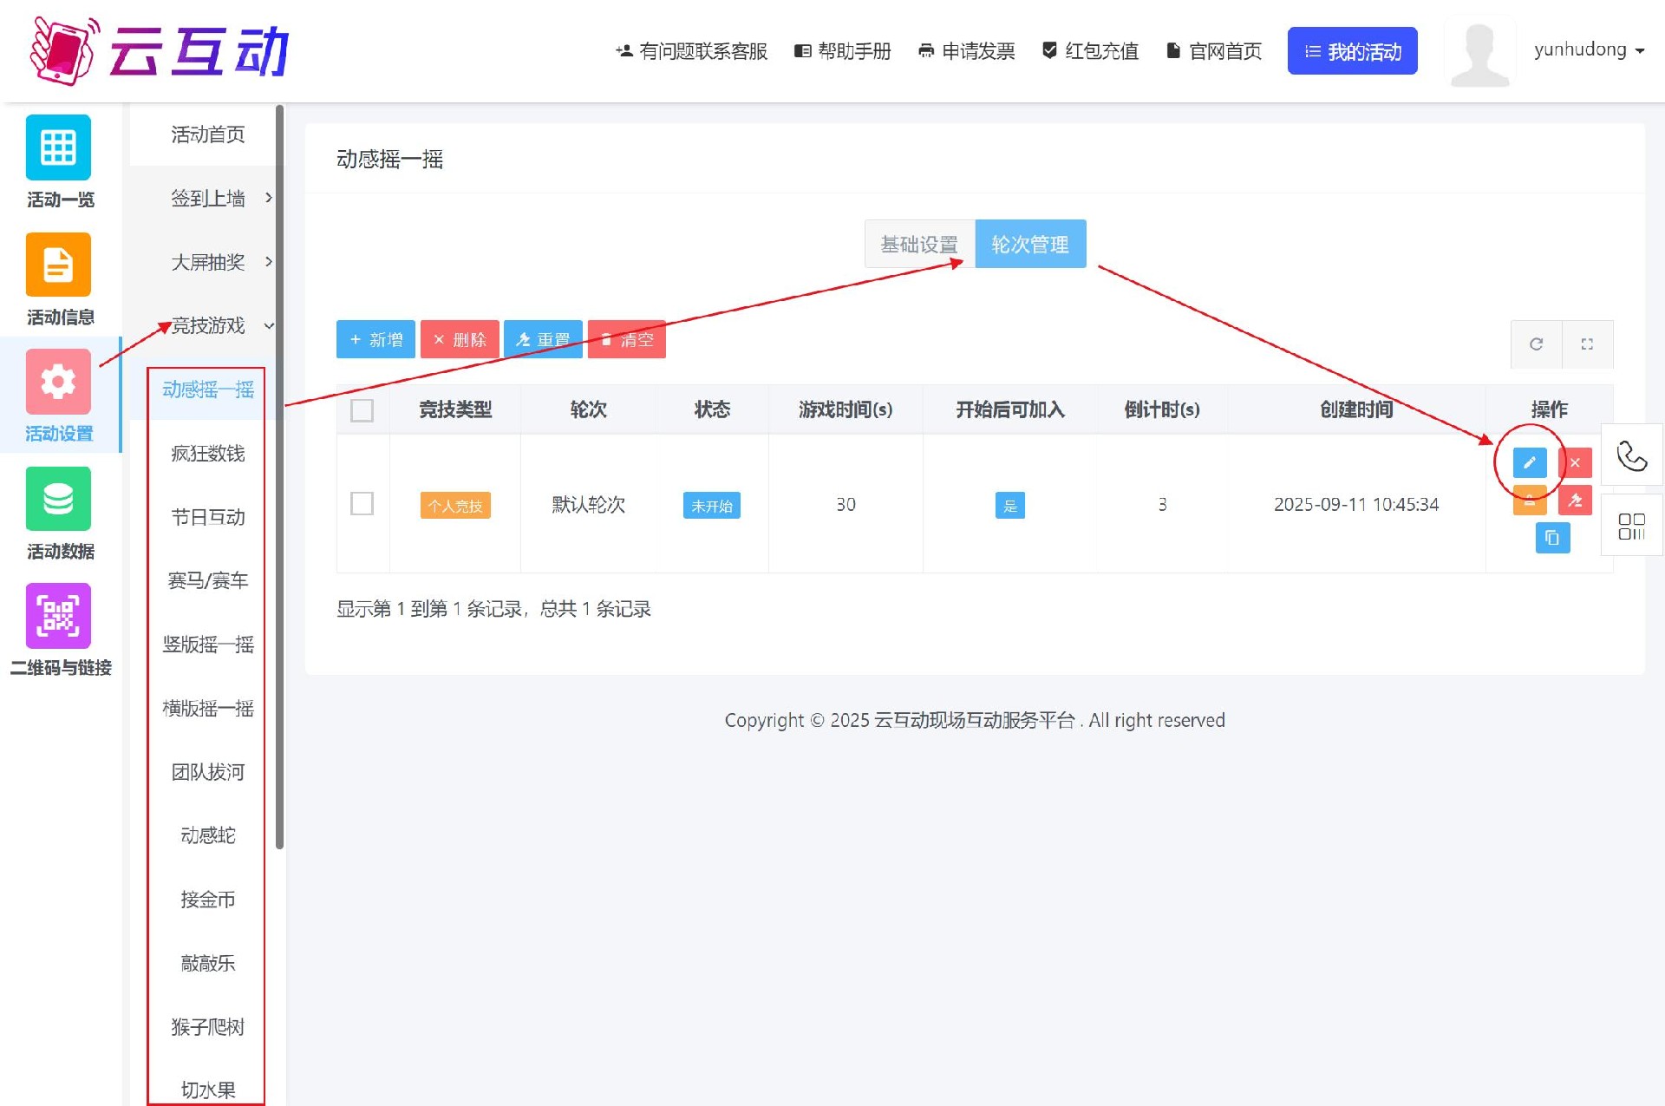Viewport: 1665px width, 1106px height.
Task: Expand the 大屏抽奖 menu
Action: tap(208, 262)
